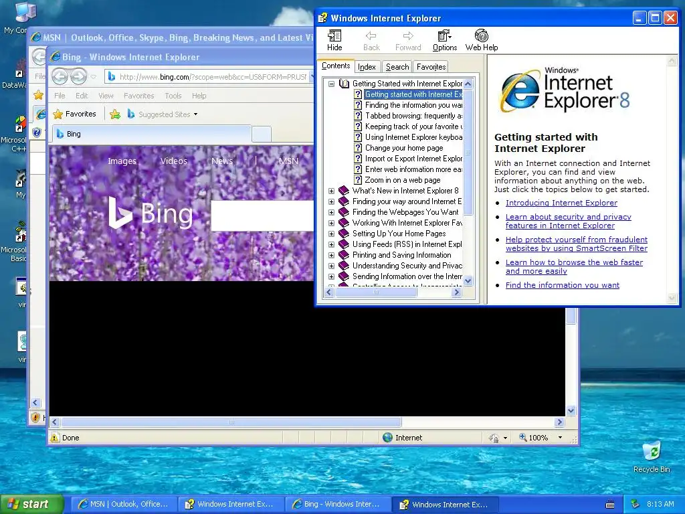
Task: Select Keeping track of your favorite topic
Action: 413,126
